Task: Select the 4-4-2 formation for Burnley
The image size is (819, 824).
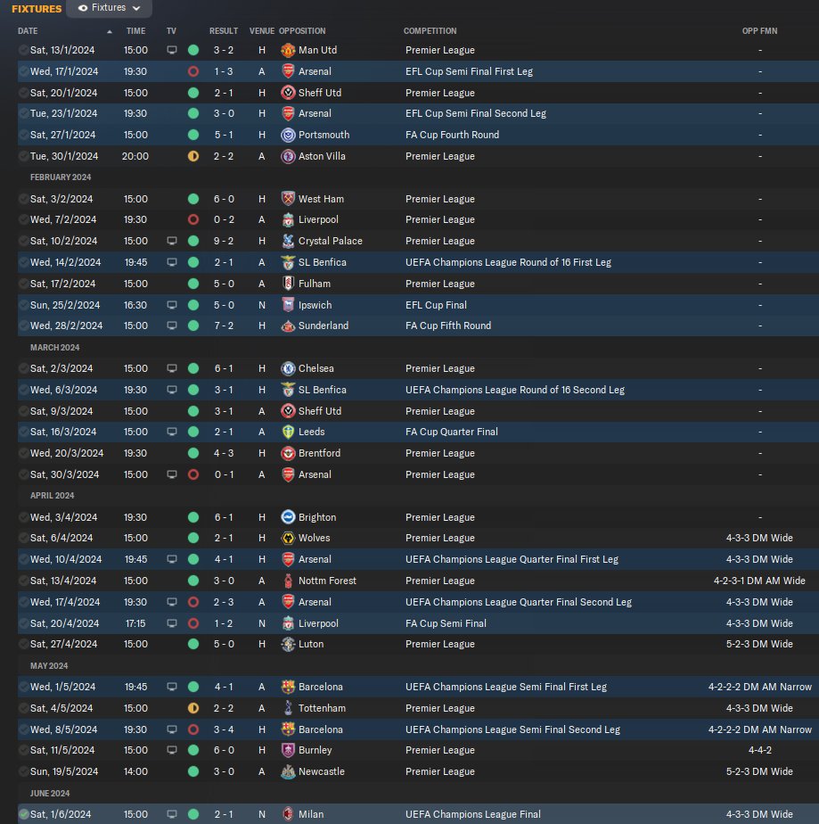Action: pos(759,751)
